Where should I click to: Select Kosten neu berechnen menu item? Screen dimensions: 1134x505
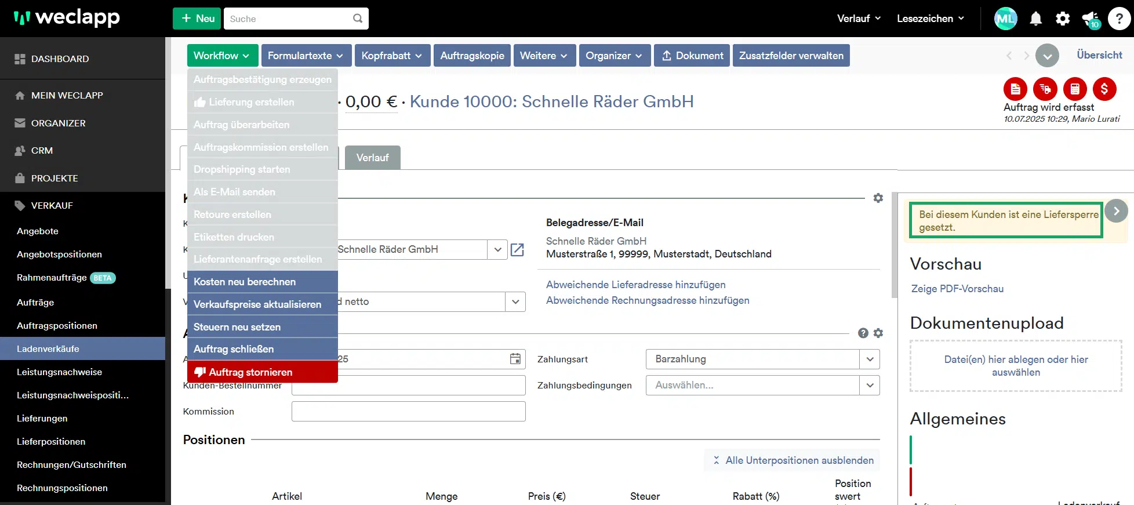262,282
